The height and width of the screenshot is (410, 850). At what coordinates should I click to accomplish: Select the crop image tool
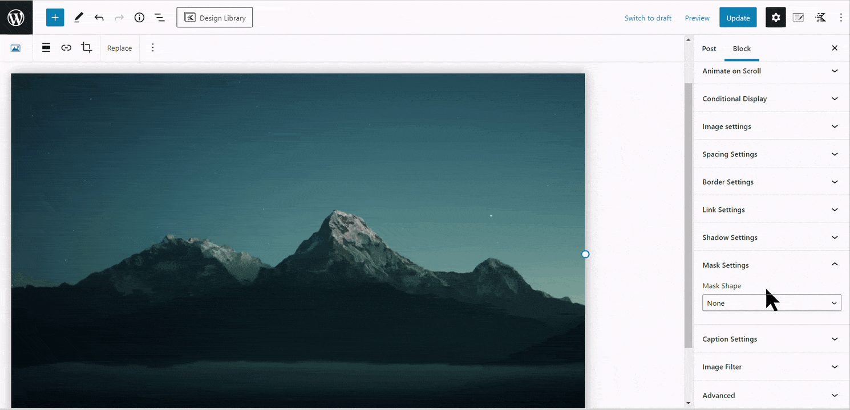click(87, 48)
